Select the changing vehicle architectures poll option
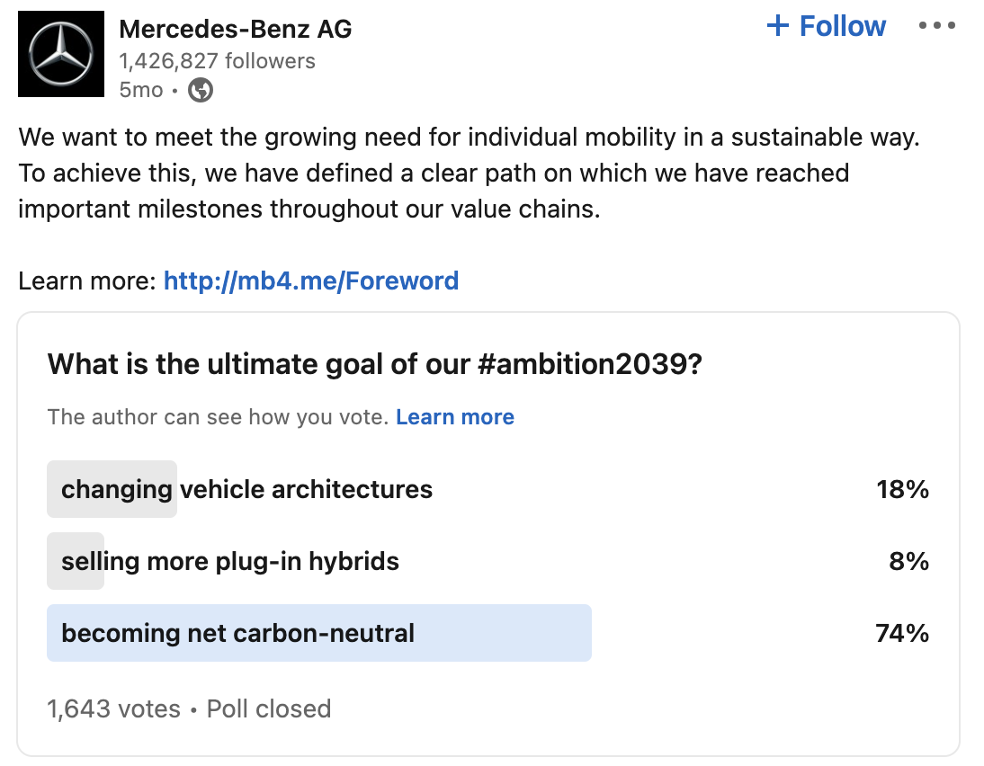Viewport: 984px width, 766px height. pos(246,489)
